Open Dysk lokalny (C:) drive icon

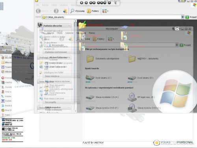coord(90,78)
